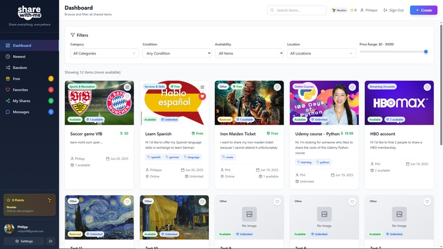The width and height of the screenshot is (443, 249).
Task: Click the star points counter in header
Action: pos(353,10)
